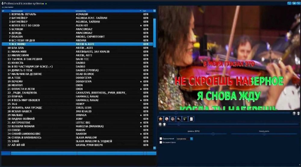The image size is (301, 167).
Task: Click artist 'AGUNDA FEAT. ТАЙПАН'
Action: (92, 18)
